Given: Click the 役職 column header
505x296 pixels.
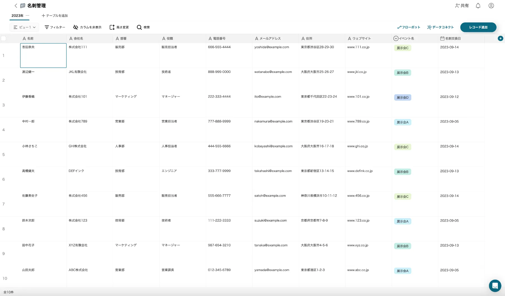Looking at the screenshot, I should (x=183, y=38).
